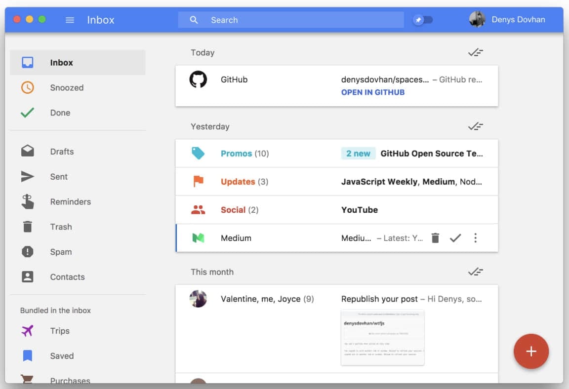
Task: Click the OPEN IN GITHUB link
Action: [373, 92]
